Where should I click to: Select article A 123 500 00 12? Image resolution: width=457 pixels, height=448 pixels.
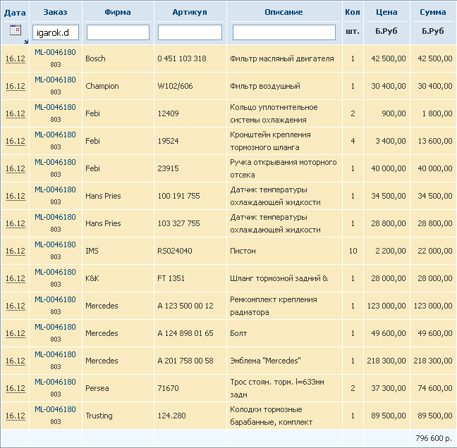pyautogui.click(x=185, y=306)
